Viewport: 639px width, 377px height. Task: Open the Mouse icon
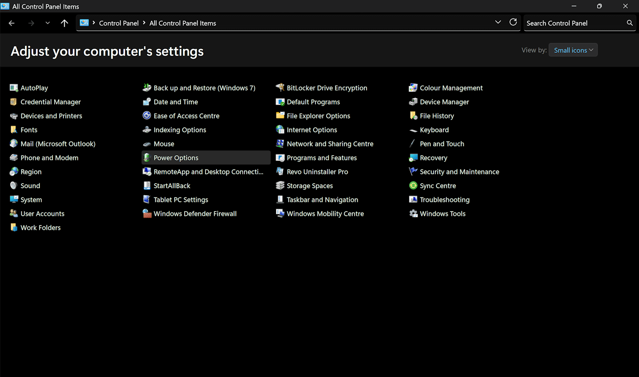[147, 144]
